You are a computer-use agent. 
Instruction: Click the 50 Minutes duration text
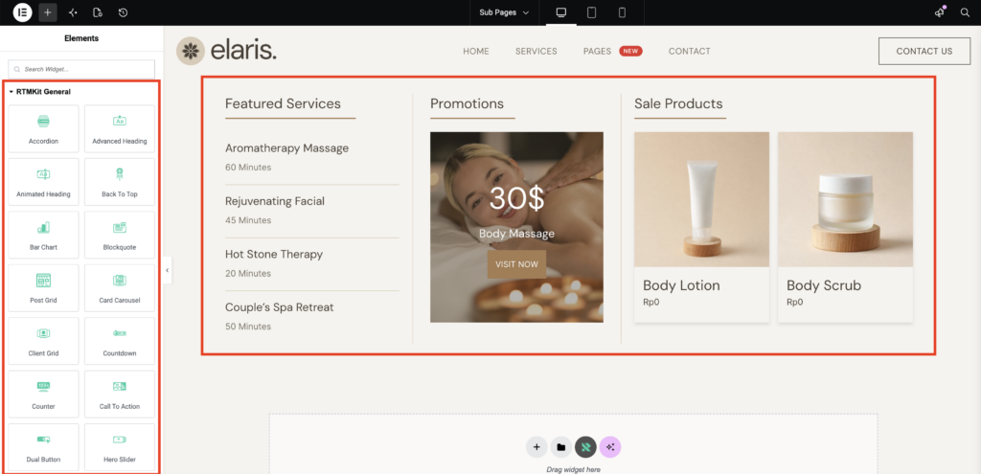click(x=248, y=327)
